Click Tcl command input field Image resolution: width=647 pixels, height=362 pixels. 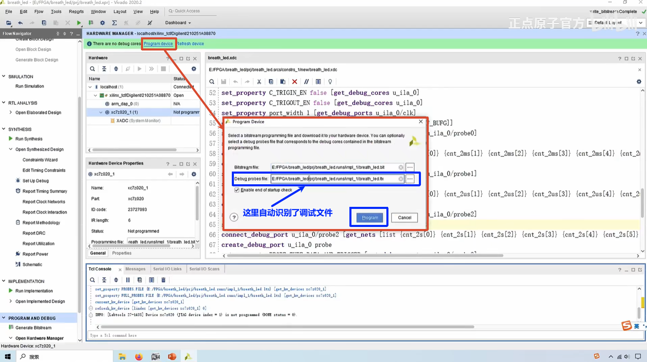coord(366,336)
